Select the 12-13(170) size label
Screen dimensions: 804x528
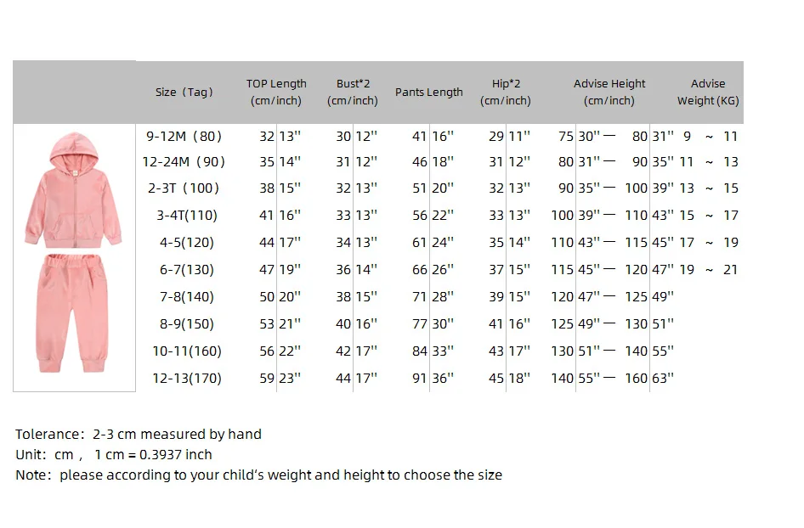(187, 378)
